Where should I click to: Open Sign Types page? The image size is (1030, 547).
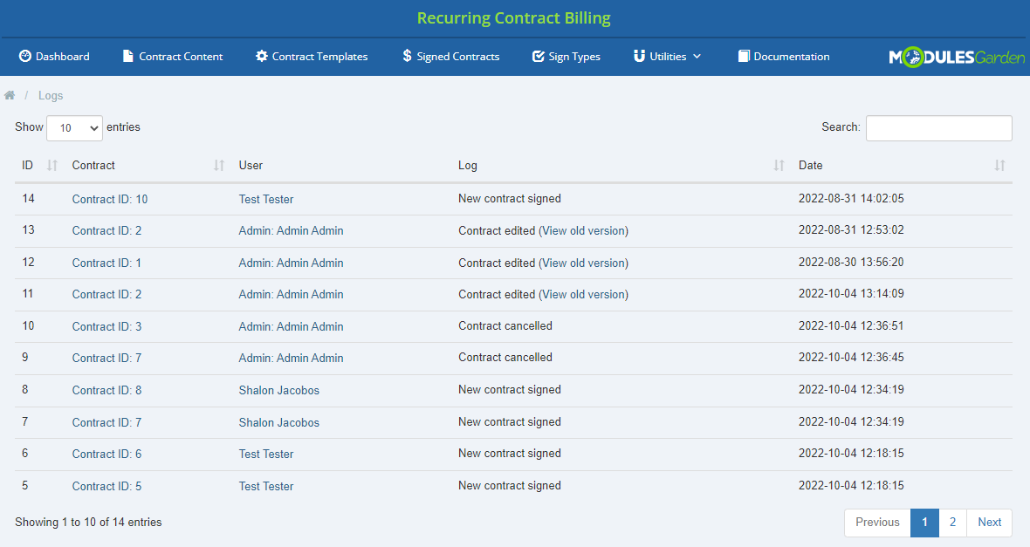coord(566,57)
